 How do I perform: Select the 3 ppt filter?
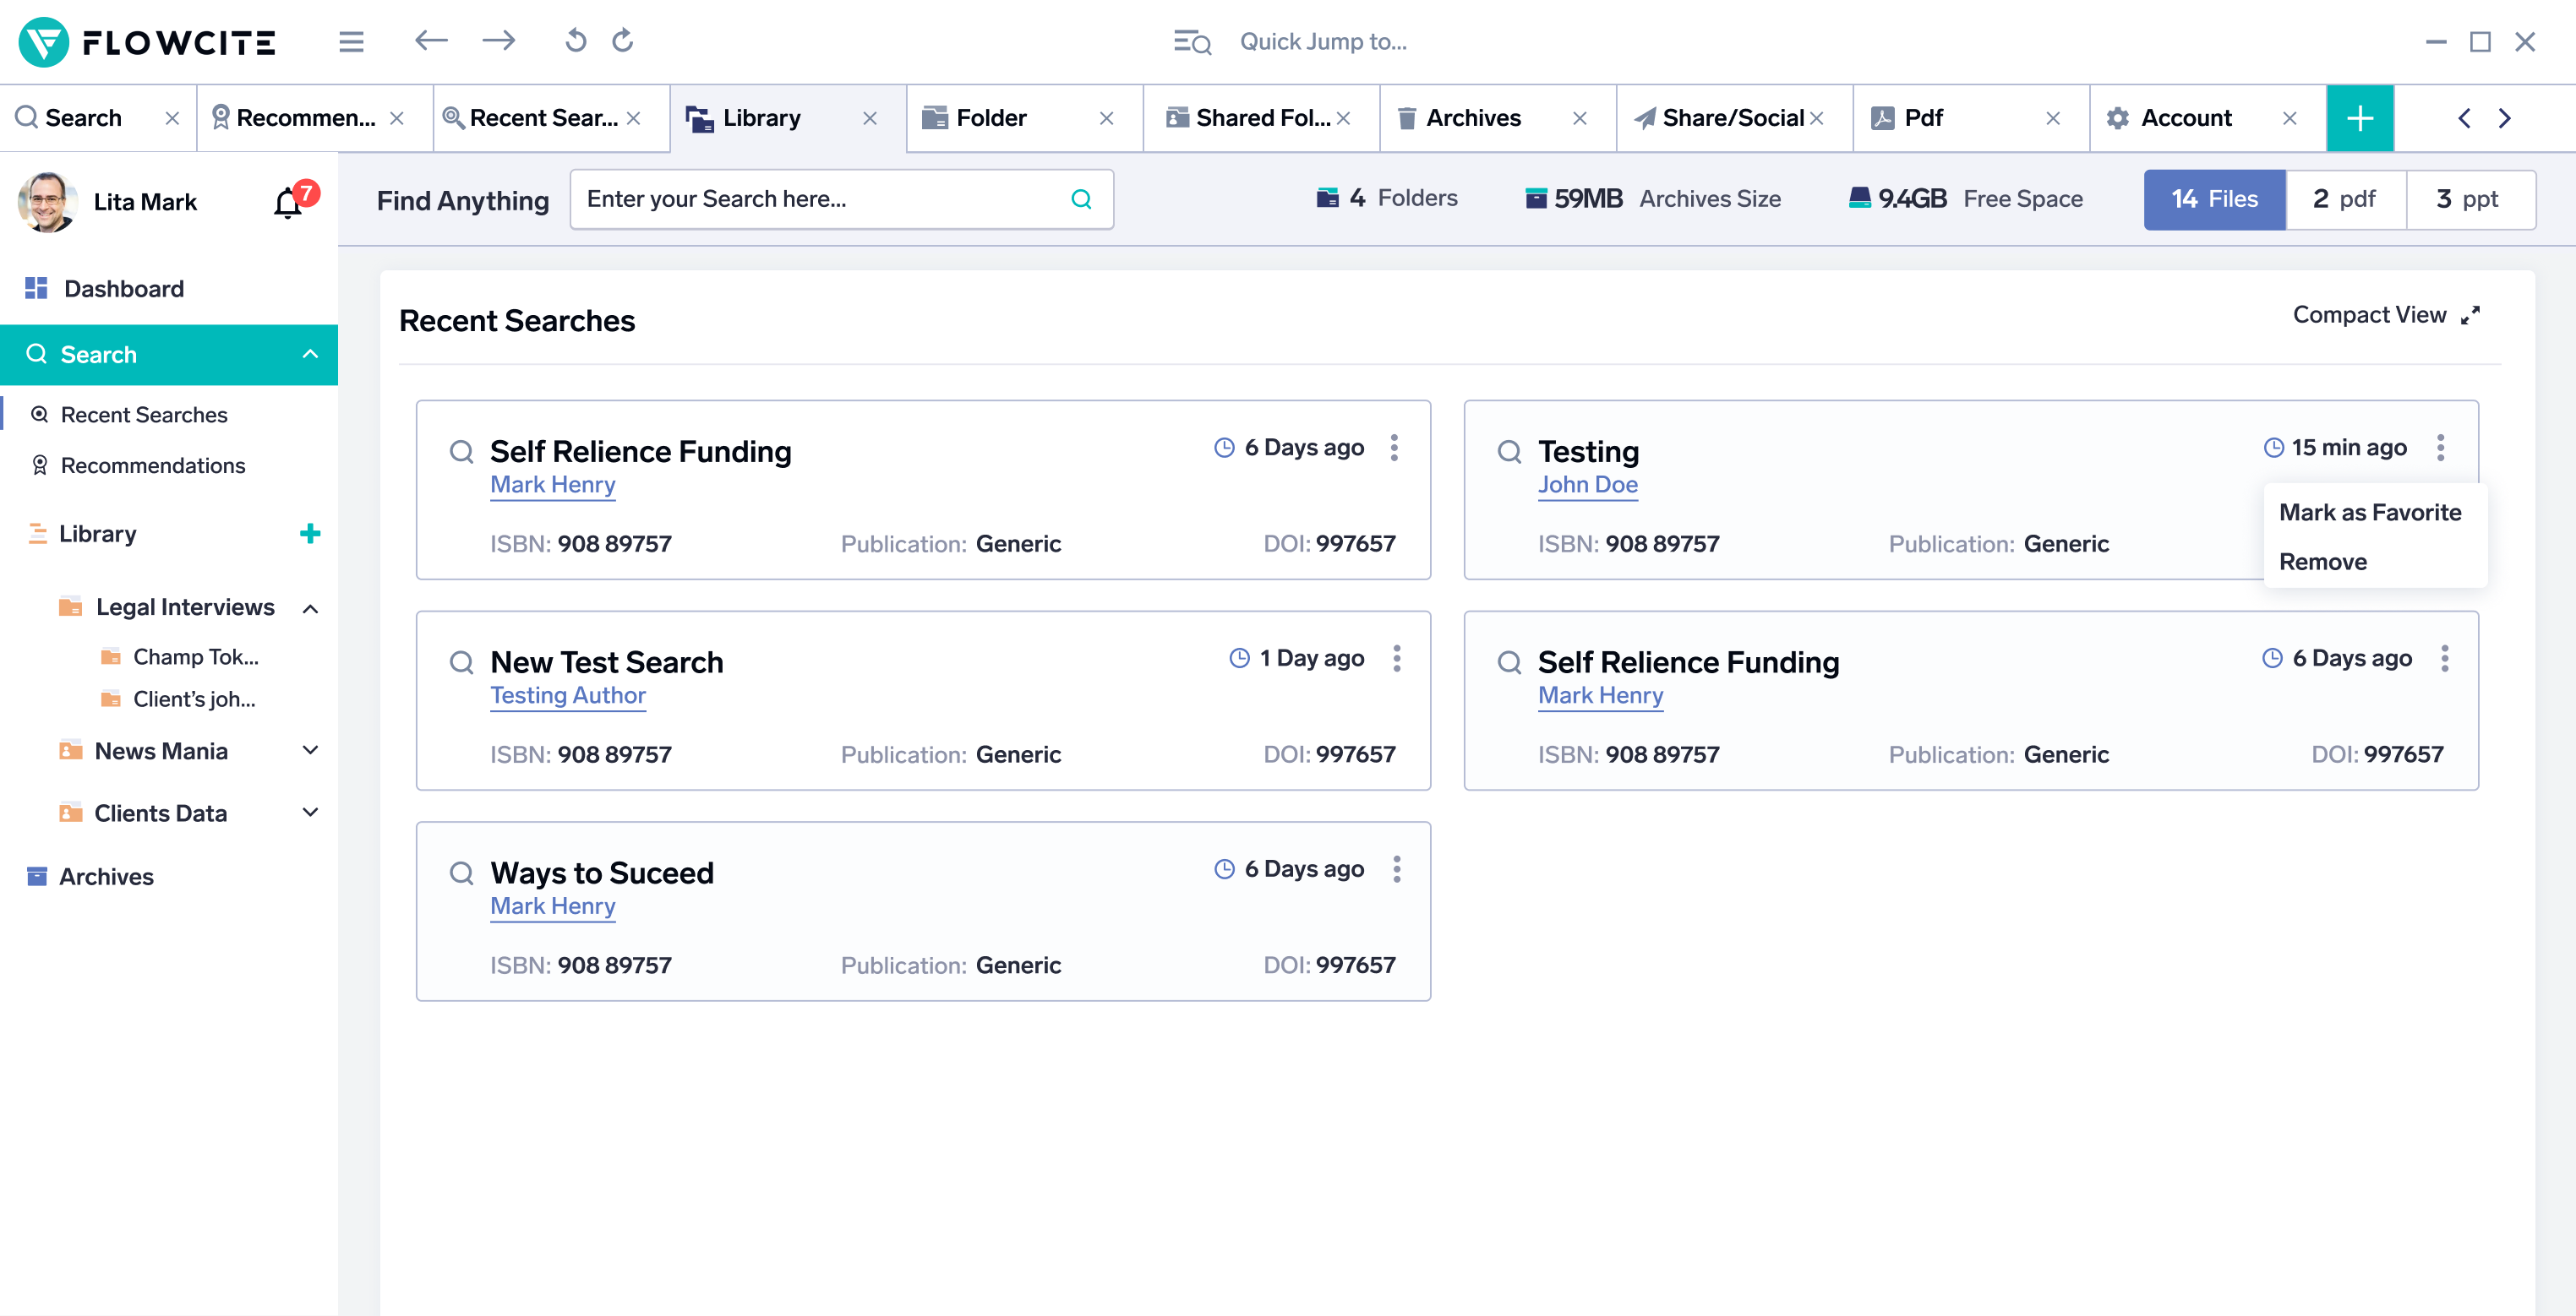[x=2468, y=198]
